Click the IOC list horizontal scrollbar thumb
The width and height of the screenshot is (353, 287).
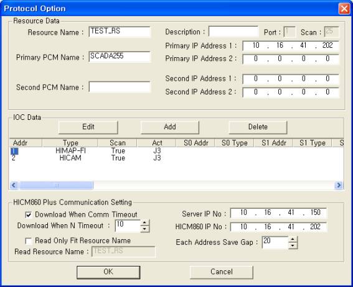pos(56,186)
